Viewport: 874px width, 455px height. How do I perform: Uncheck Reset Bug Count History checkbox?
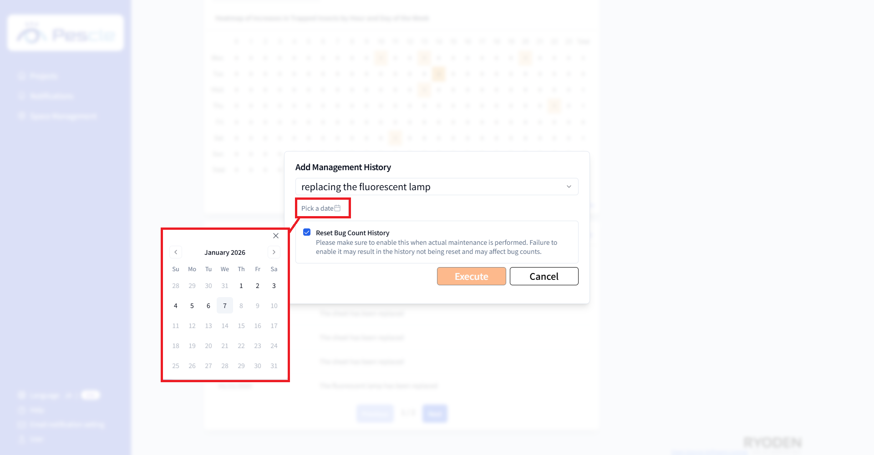tap(307, 233)
